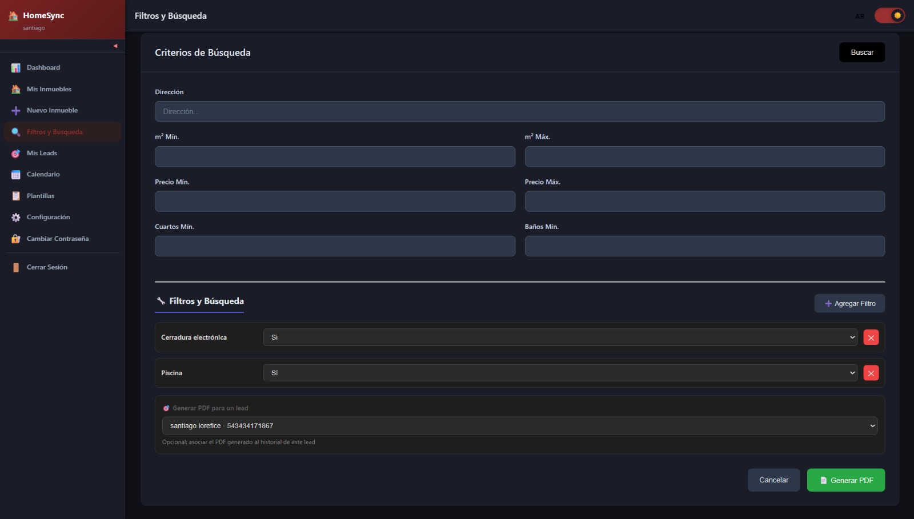This screenshot has height=519, width=914.
Task: Remove the Piscina filter
Action: click(871, 373)
